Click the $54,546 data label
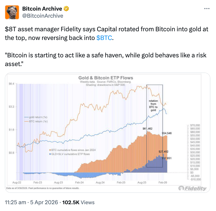Image resolution: width=216 pixels, height=211 pixels. [167, 133]
